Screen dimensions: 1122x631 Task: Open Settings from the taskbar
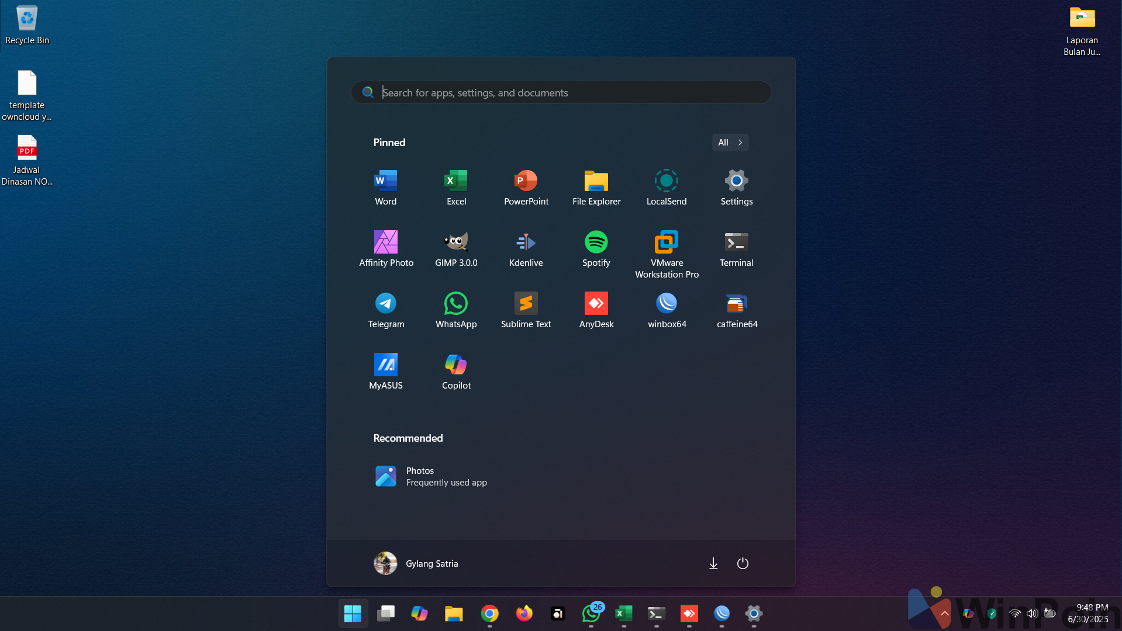point(754,613)
